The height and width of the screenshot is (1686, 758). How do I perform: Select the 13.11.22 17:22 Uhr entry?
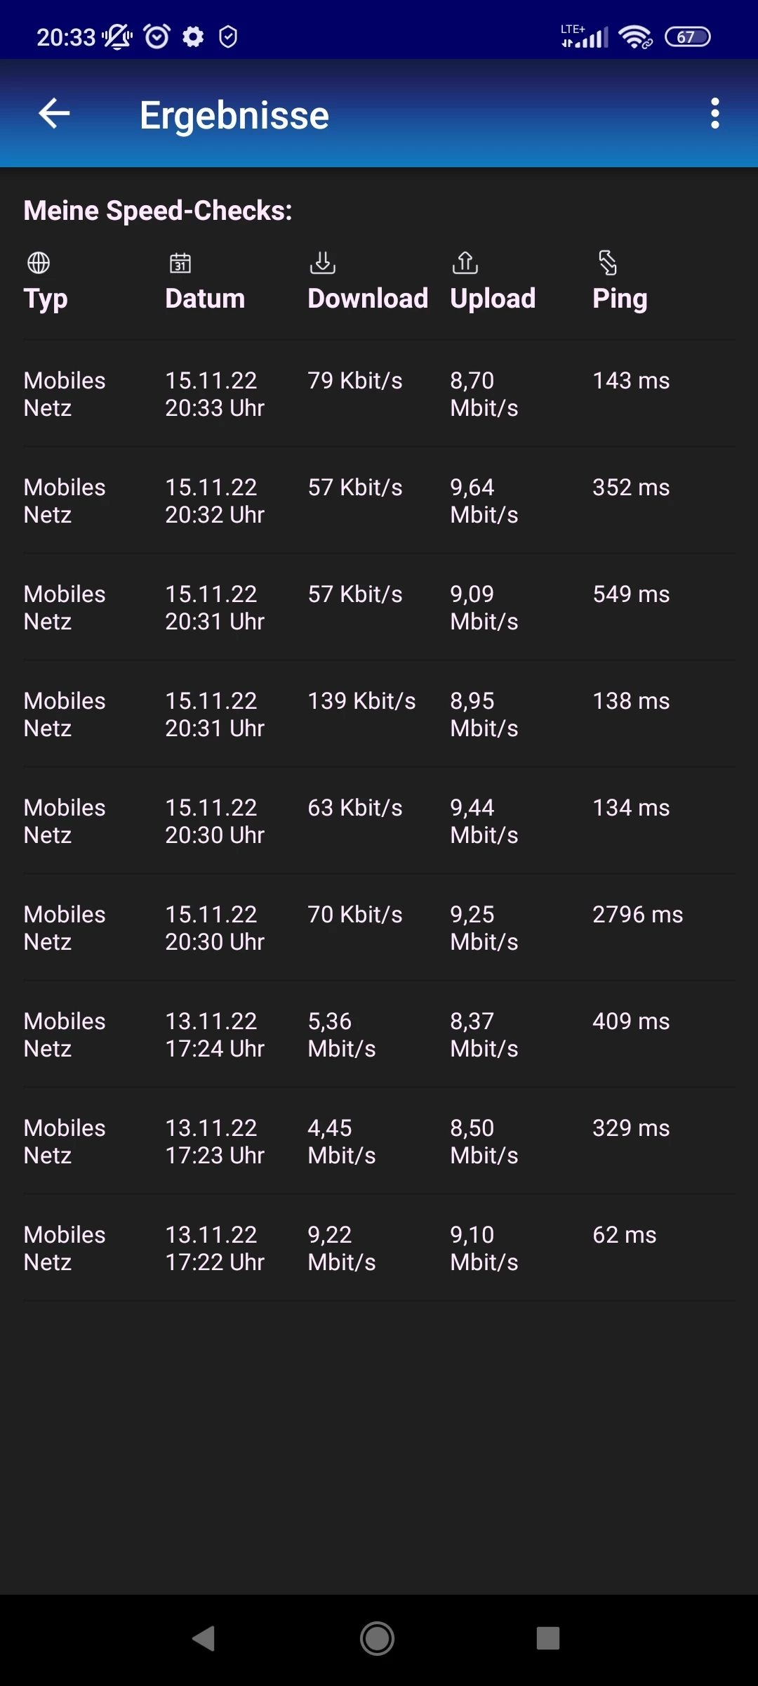click(379, 1248)
